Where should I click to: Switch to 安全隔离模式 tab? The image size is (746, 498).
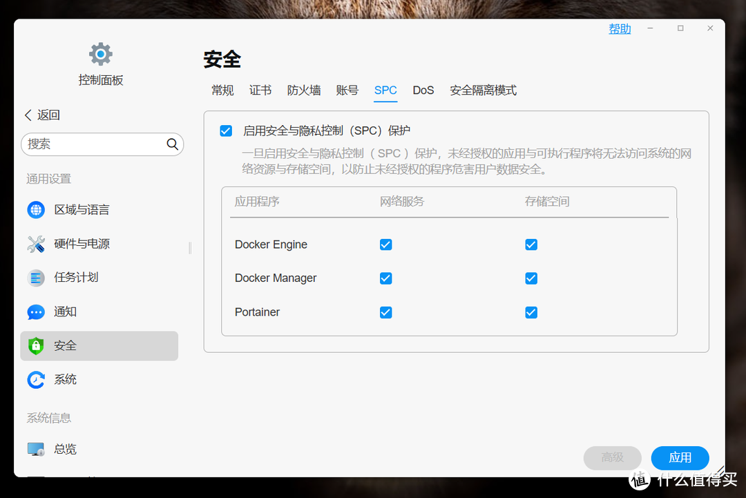(483, 90)
